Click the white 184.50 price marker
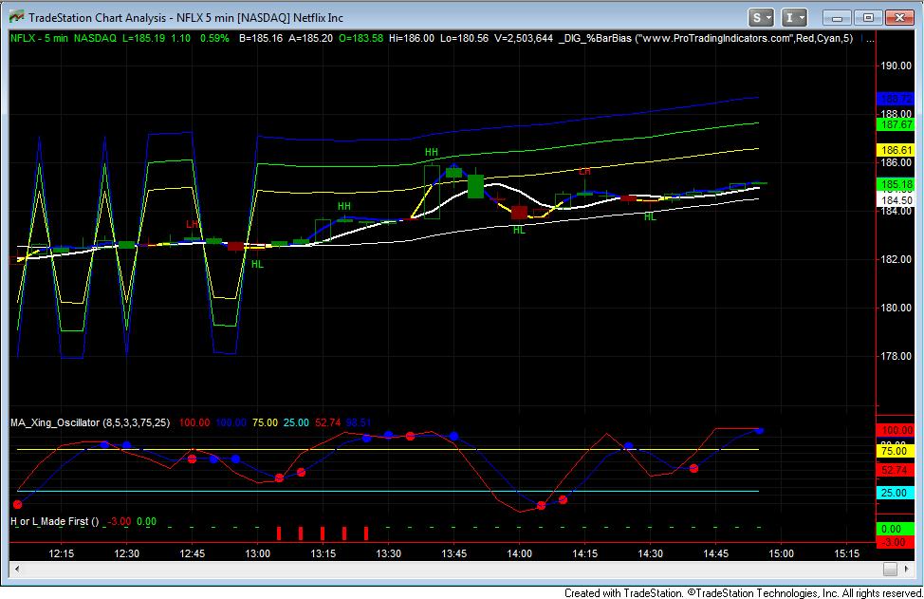This screenshot has height=599, width=924. [x=896, y=200]
